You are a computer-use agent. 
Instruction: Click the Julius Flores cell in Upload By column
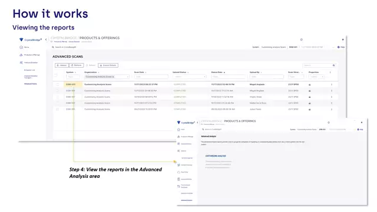click(255, 109)
